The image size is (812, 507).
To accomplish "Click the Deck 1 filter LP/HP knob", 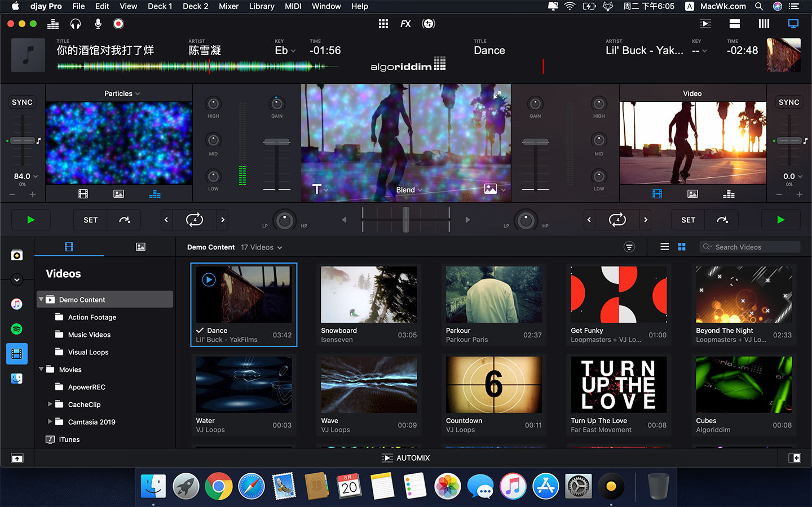I will 285,220.
